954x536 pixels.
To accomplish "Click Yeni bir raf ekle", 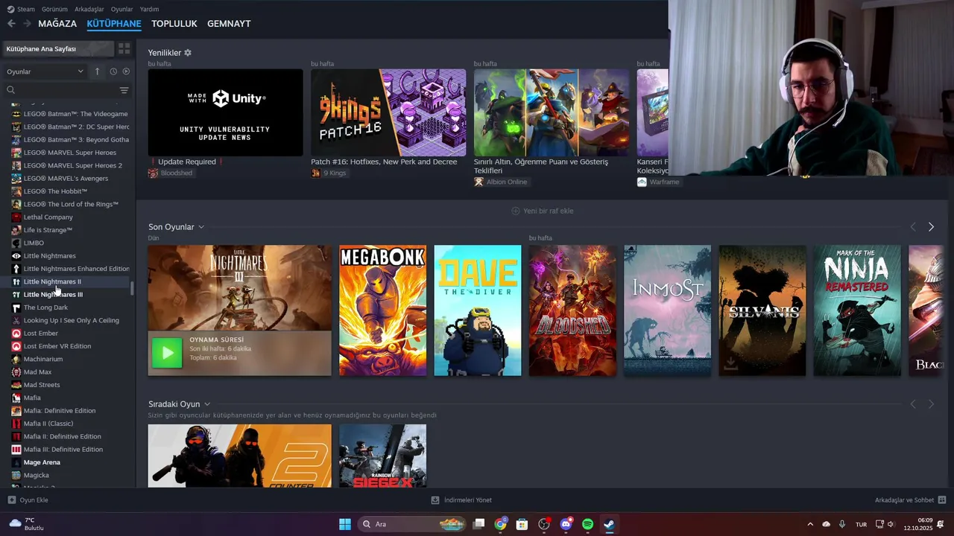I will click(543, 211).
